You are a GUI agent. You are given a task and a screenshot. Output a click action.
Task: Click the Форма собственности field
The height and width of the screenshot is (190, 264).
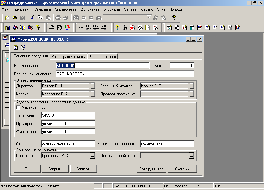pos(167,143)
